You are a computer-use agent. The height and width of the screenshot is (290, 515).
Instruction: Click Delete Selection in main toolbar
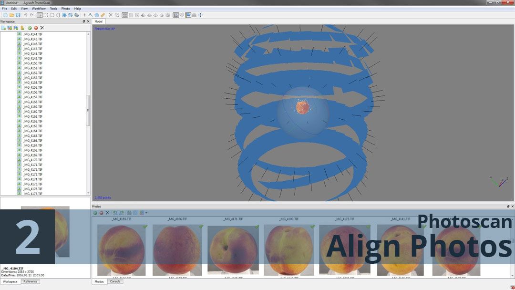coord(111,15)
